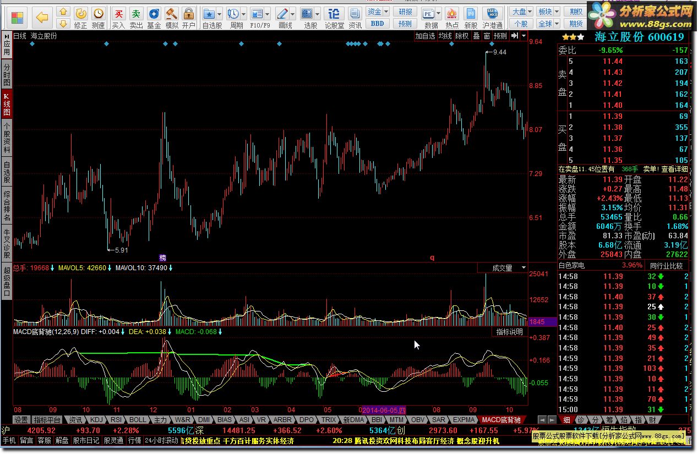
Task: Click the 周期 period clock icon
Action: point(233,13)
